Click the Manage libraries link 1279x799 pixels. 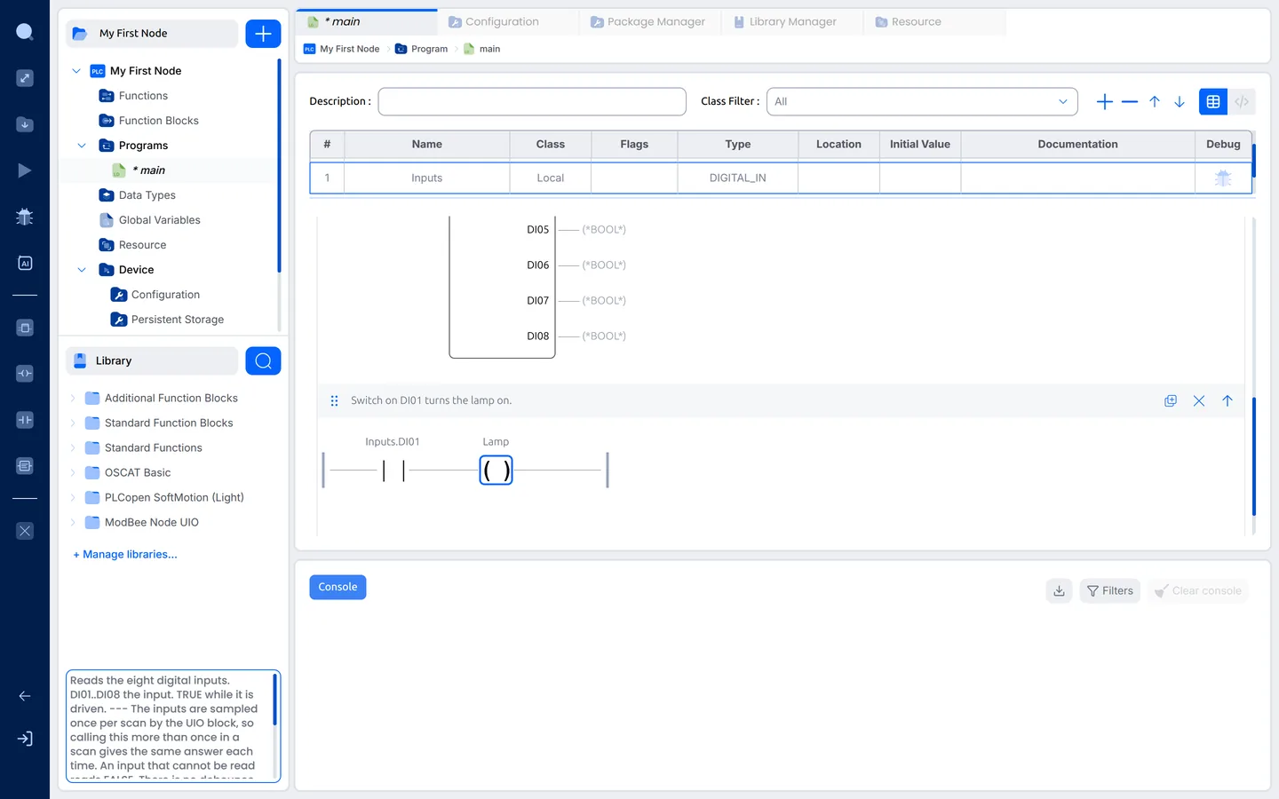click(x=125, y=555)
